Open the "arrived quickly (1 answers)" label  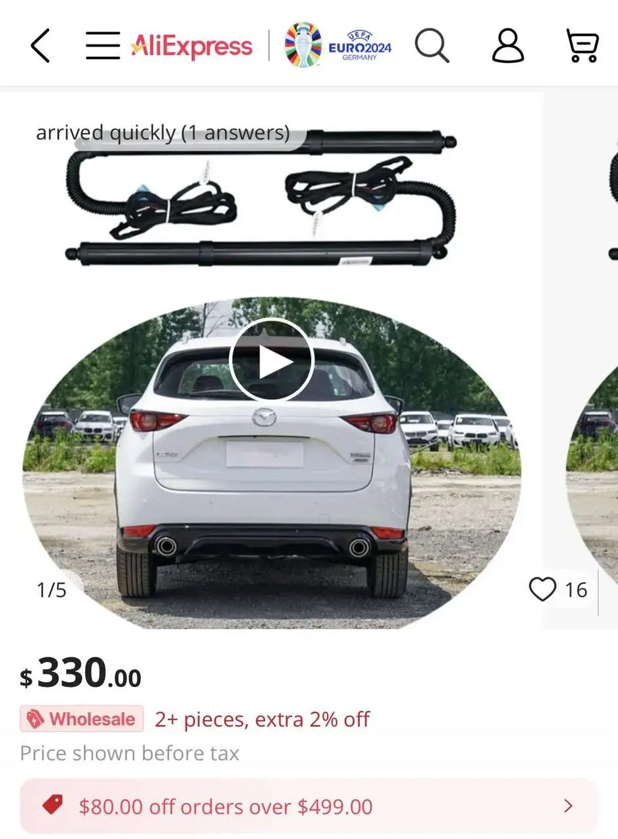coord(163,133)
